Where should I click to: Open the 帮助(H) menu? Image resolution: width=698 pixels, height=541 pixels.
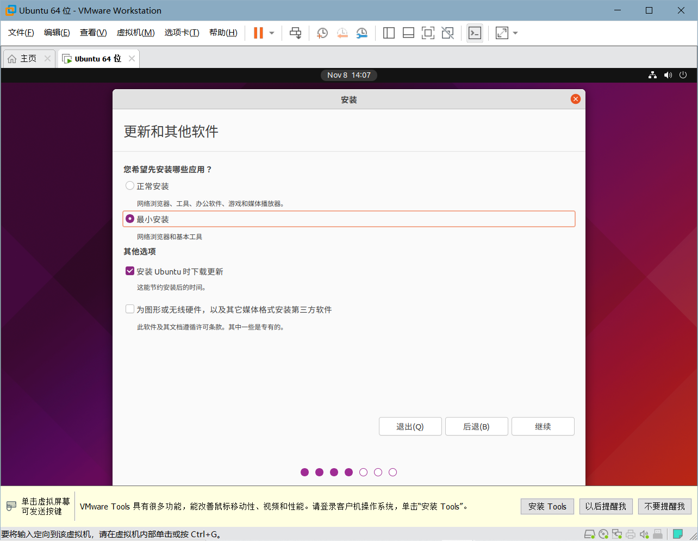click(x=223, y=33)
